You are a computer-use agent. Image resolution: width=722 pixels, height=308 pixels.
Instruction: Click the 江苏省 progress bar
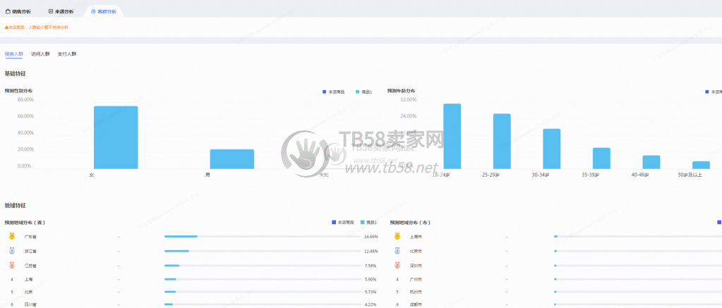[x=263, y=265]
